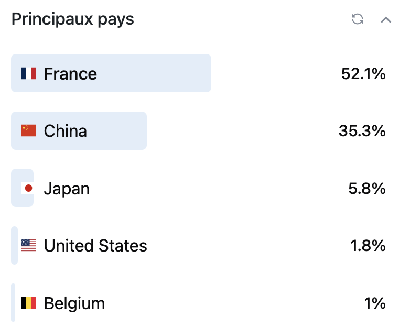Image resolution: width=410 pixels, height=328 pixels.
Task: Click the end of France's percentage bar
Action: tap(208, 73)
